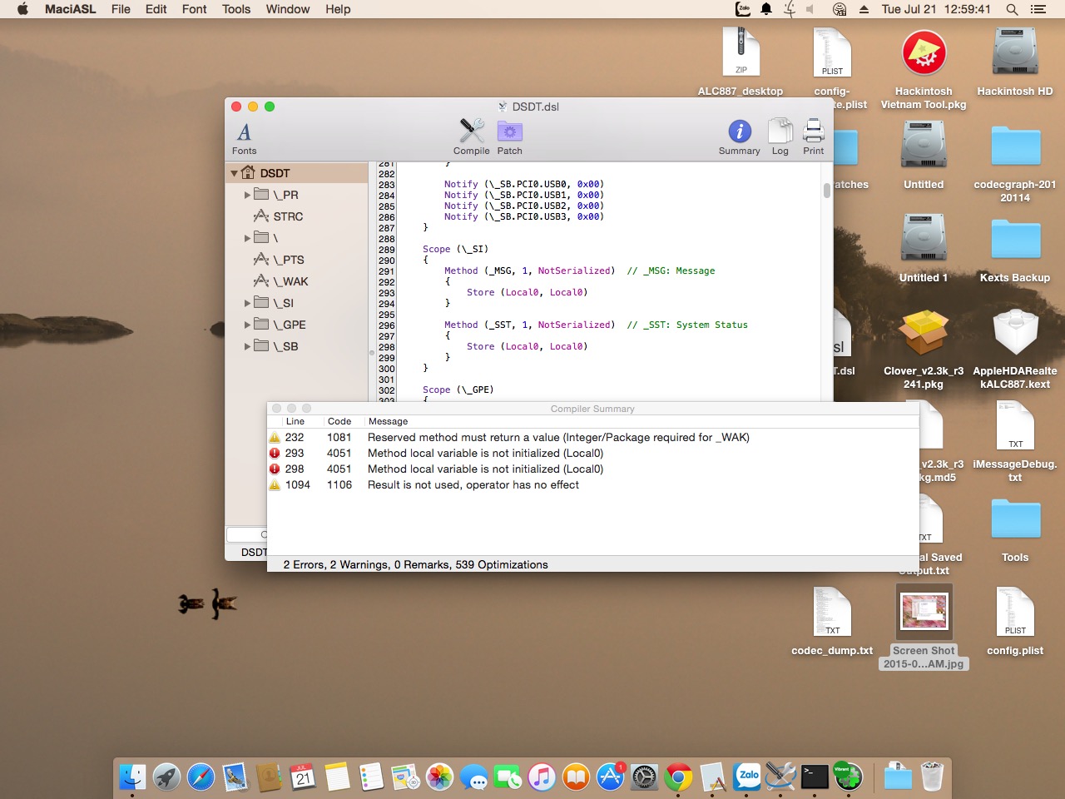Compile the DSDT file
The height and width of the screenshot is (799, 1065).
click(471, 137)
